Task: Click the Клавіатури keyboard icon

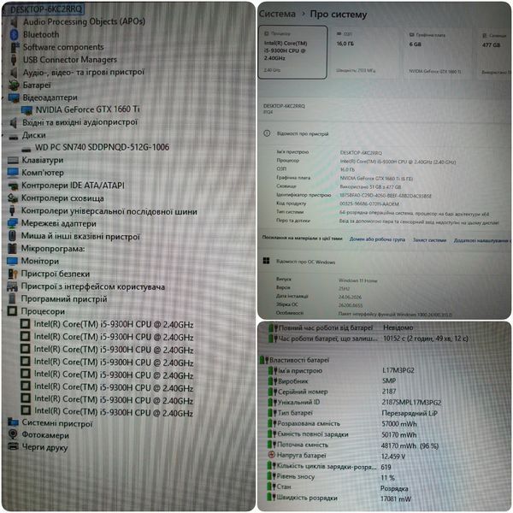Action: pos(13,161)
